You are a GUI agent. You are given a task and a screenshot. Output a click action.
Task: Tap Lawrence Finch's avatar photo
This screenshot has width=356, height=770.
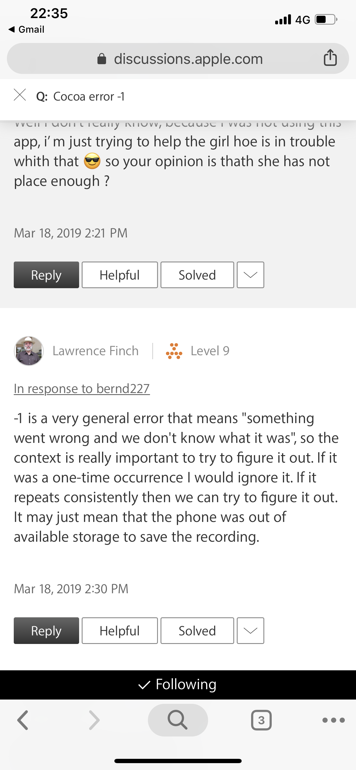pos(29,351)
